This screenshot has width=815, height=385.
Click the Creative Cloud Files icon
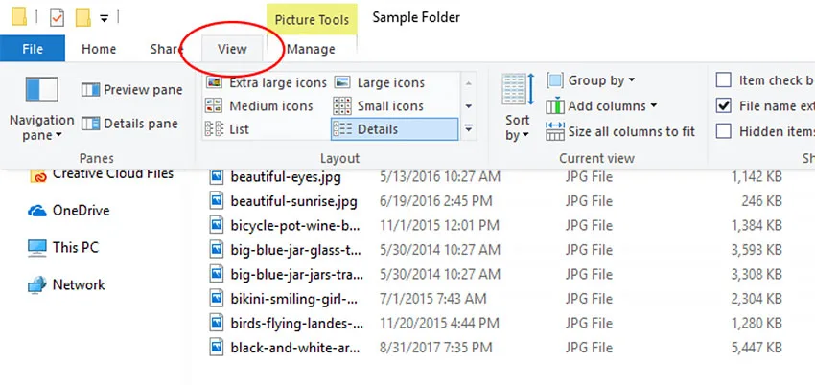click(38, 176)
